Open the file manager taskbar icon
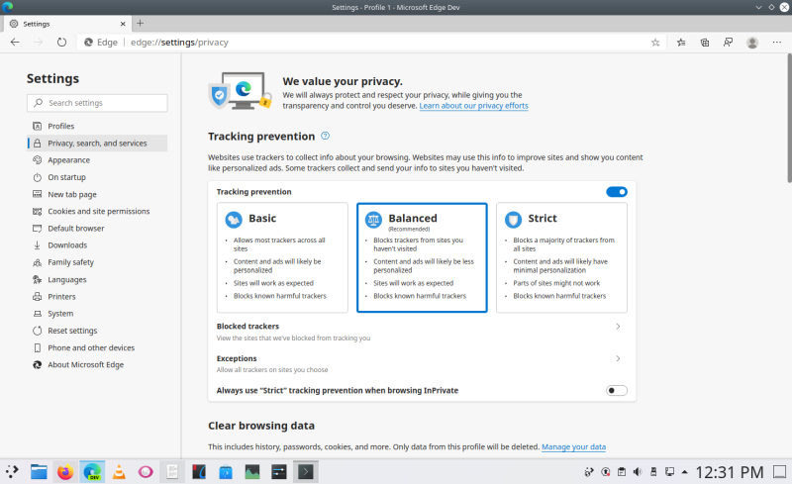Screen dimensions: 792x484 click(x=39, y=472)
